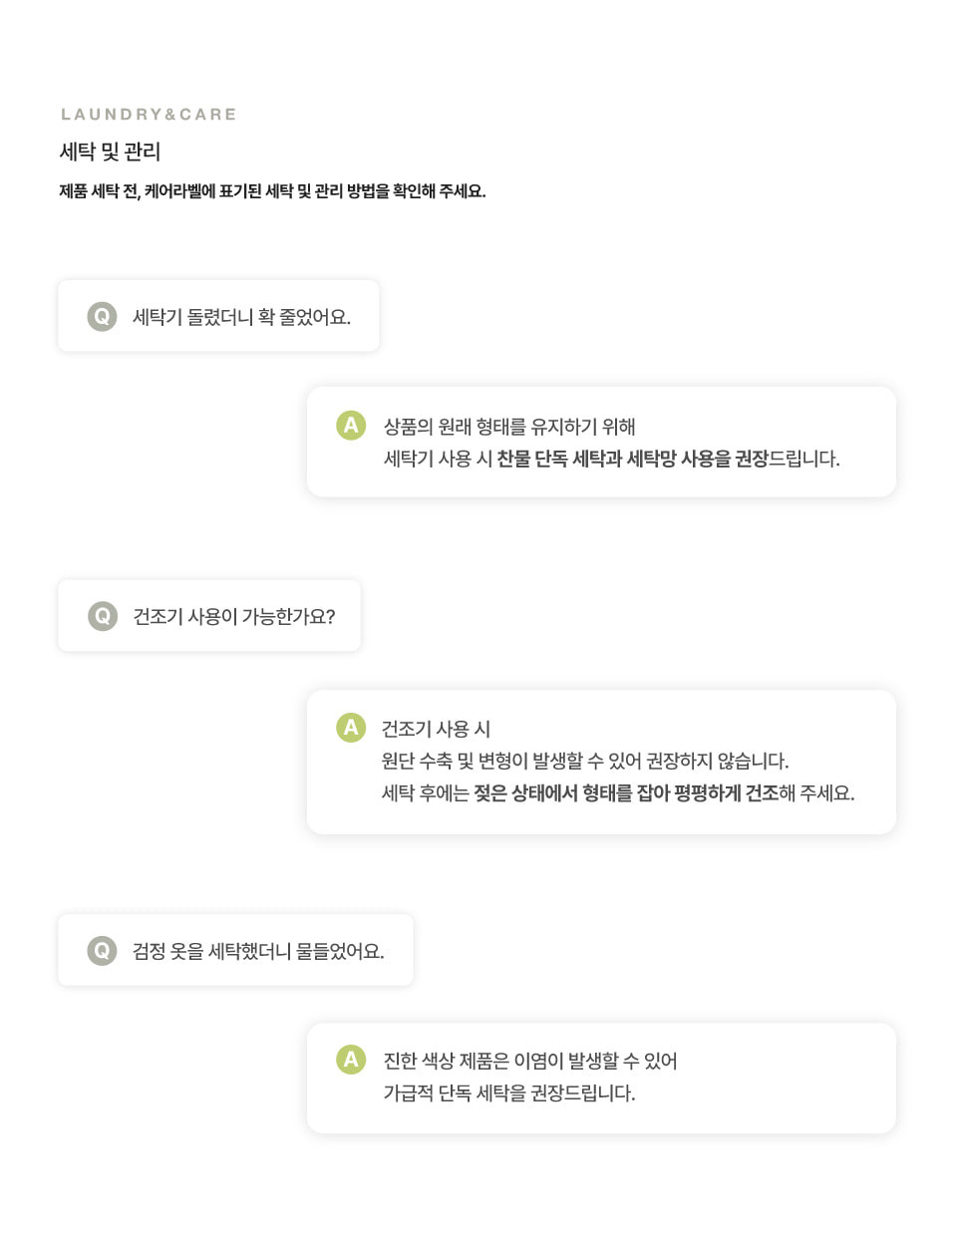
Task: Click the line "상품의 원래 형태를 유지하기 위해"
Action: pyautogui.click(x=509, y=427)
